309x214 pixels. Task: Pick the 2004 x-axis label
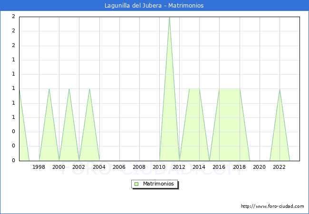pyautogui.click(x=99, y=167)
